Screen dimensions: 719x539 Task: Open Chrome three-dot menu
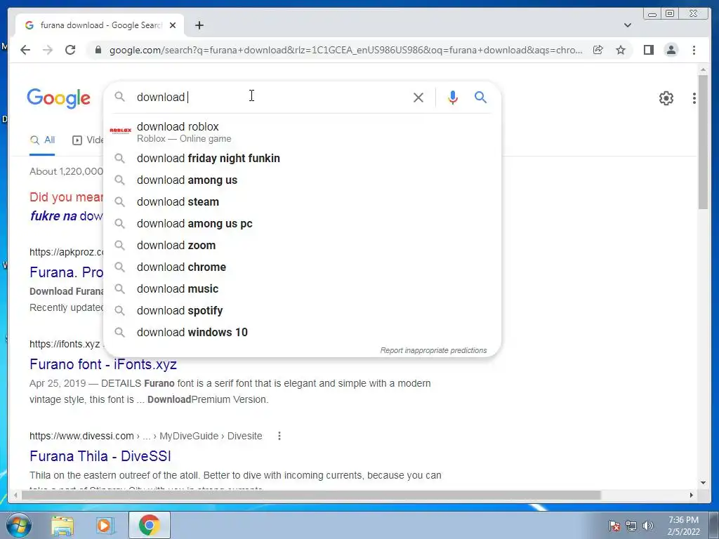(x=694, y=50)
